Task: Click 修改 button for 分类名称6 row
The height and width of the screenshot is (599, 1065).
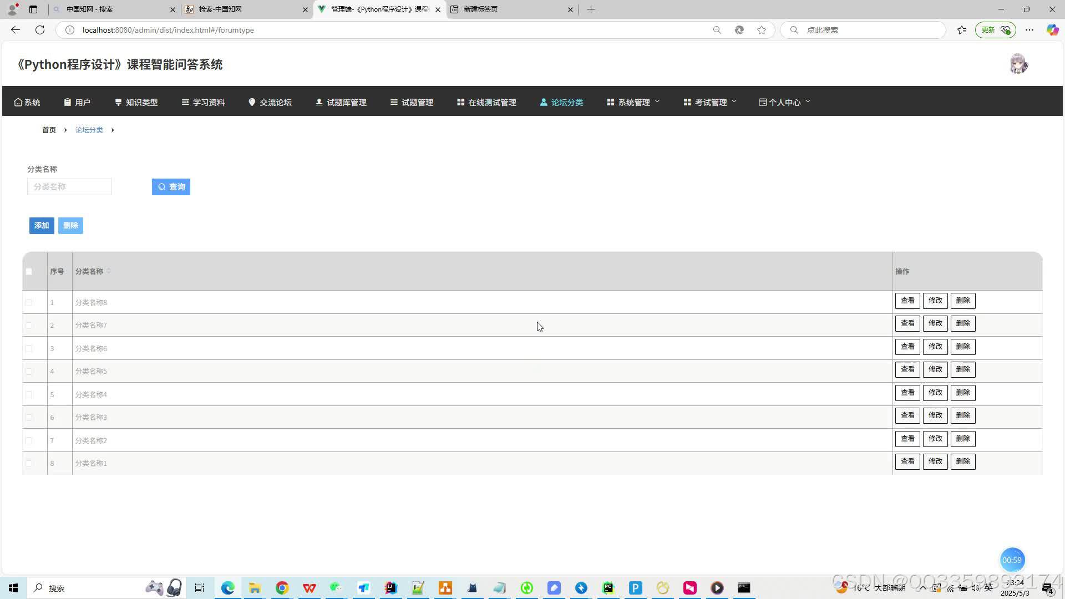Action: [x=935, y=347]
